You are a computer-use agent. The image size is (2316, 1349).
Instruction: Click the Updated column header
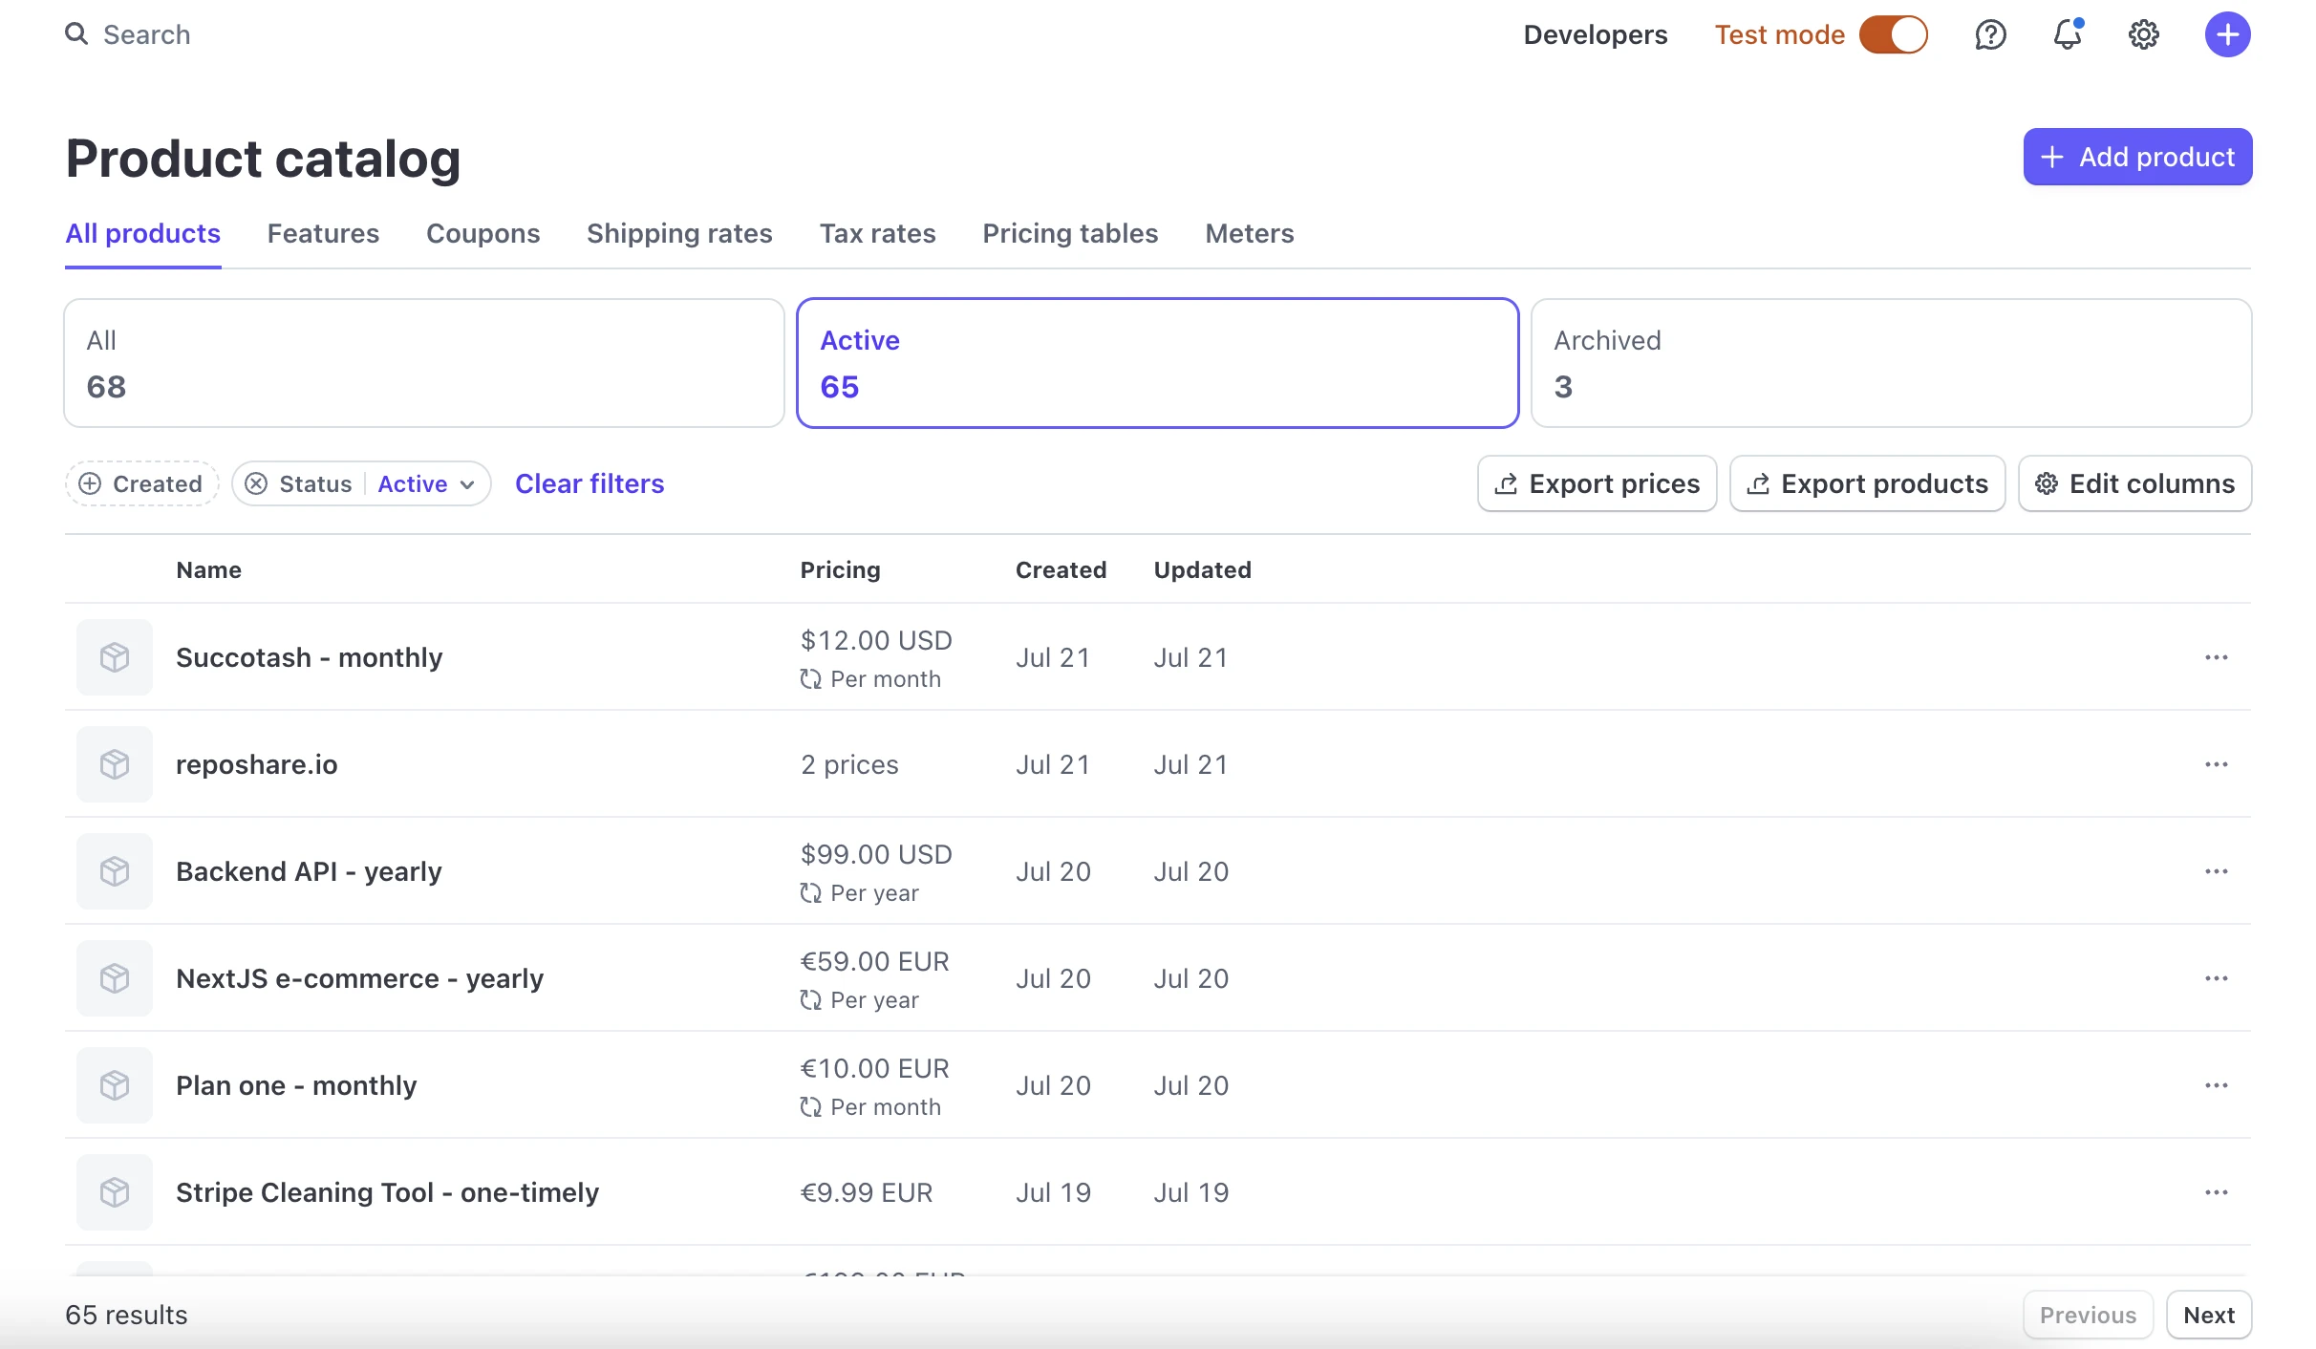1202,569
